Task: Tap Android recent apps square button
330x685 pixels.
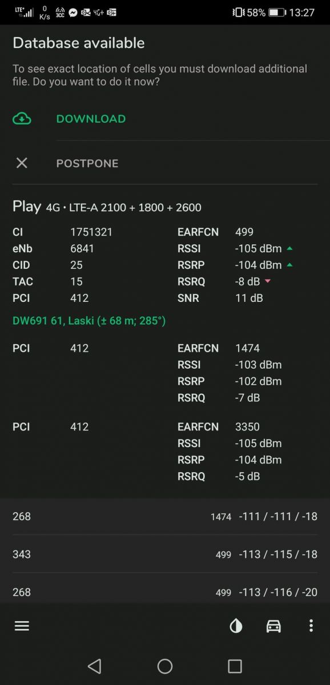Action: 235,666
